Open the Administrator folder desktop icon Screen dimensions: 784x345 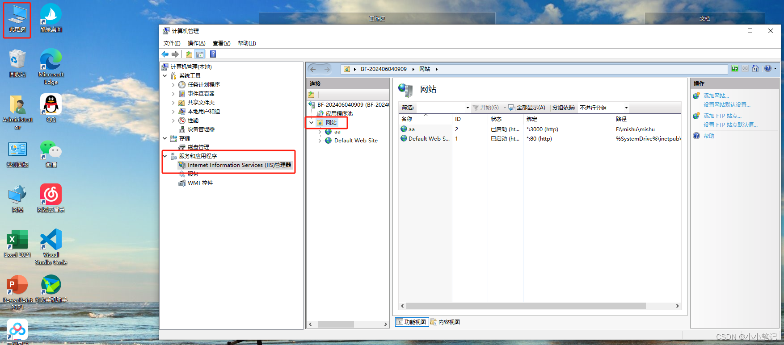click(x=17, y=112)
